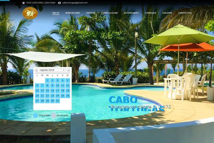Image resolution: width=214 pixels, height=143 pixels.
Task: Open the Agosto 2018 month dropdown
Action: [x=52, y=70]
